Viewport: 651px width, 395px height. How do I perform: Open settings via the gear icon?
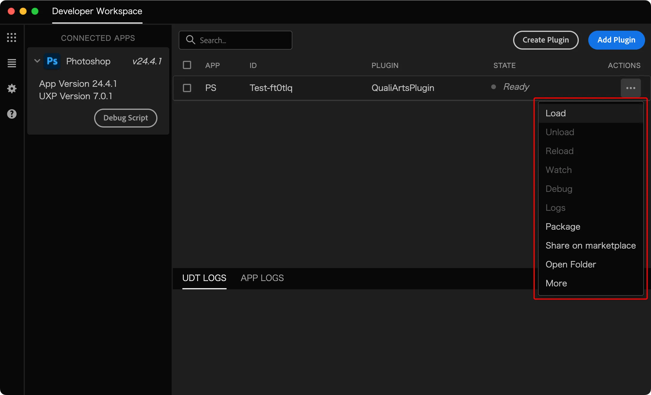click(x=12, y=88)
